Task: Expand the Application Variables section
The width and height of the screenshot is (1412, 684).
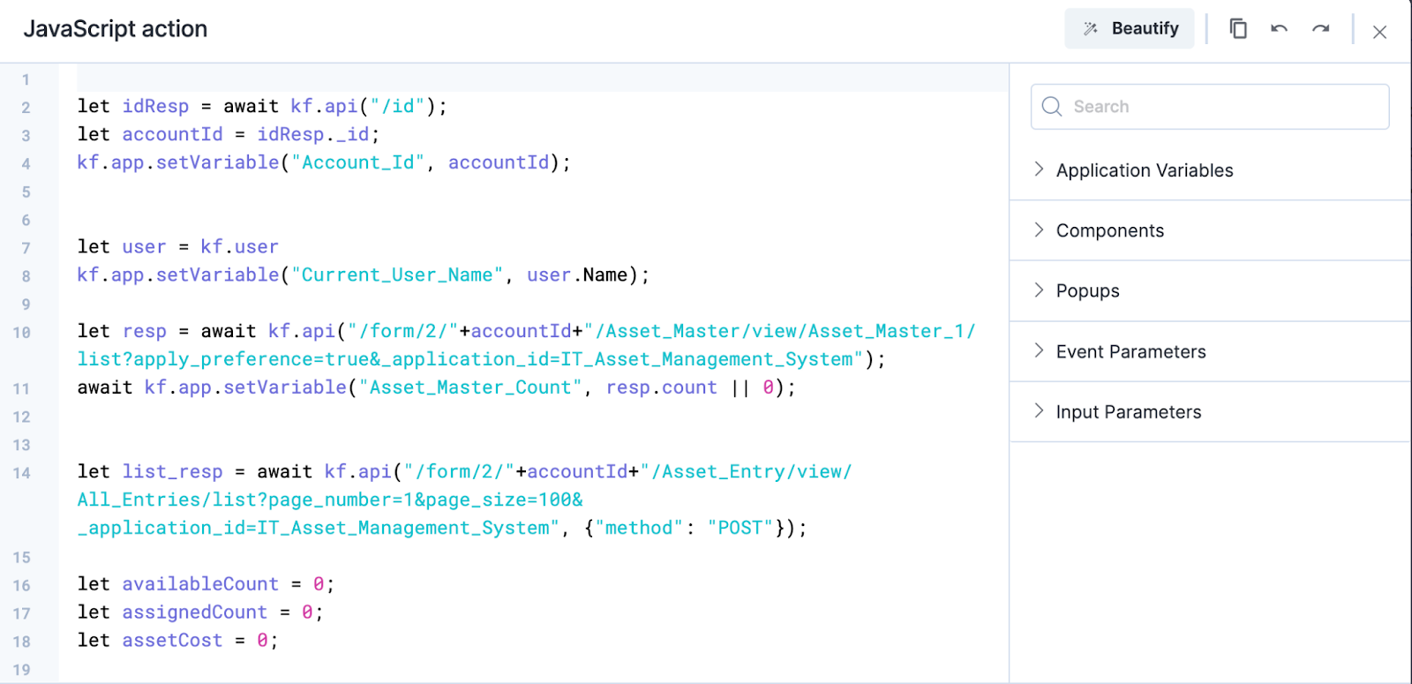Action: (1210, 170)
